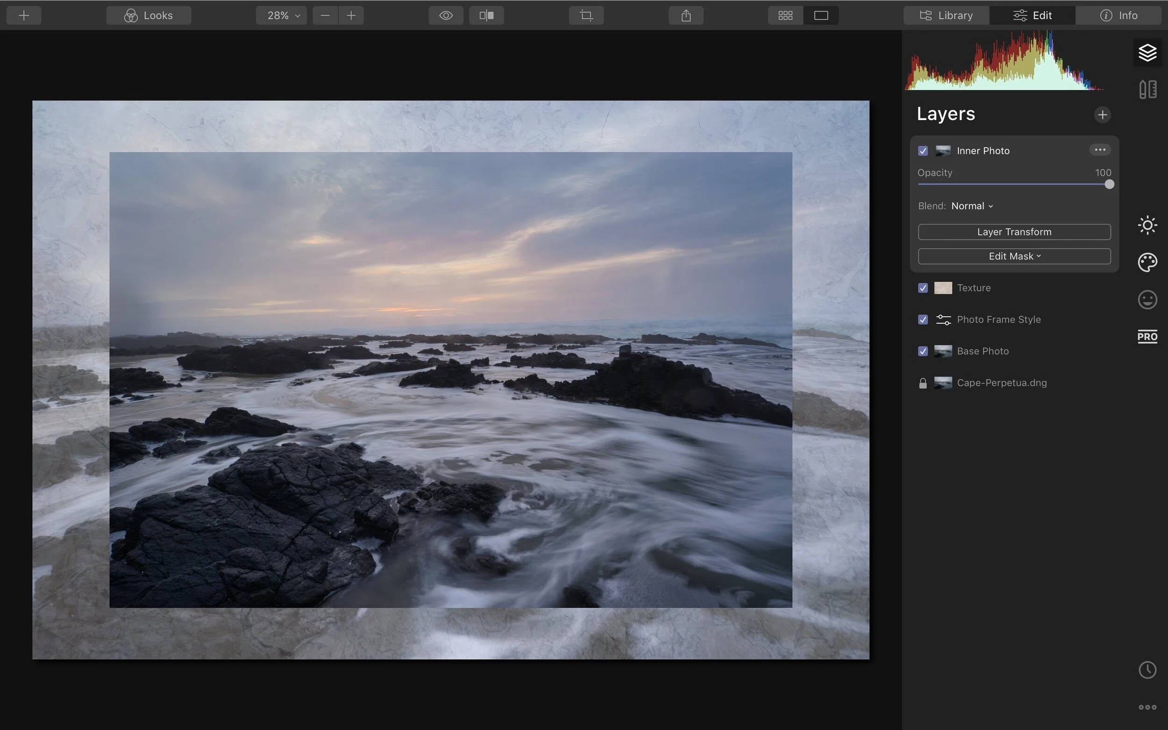Open the Export share icon

tap(686, 15)
